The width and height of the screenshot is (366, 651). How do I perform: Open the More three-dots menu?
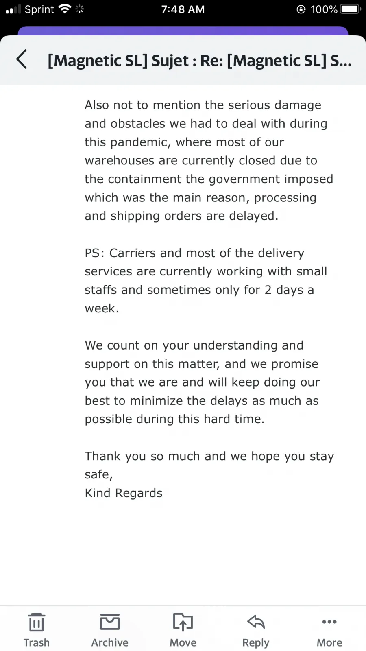click(x=329, y=622)
